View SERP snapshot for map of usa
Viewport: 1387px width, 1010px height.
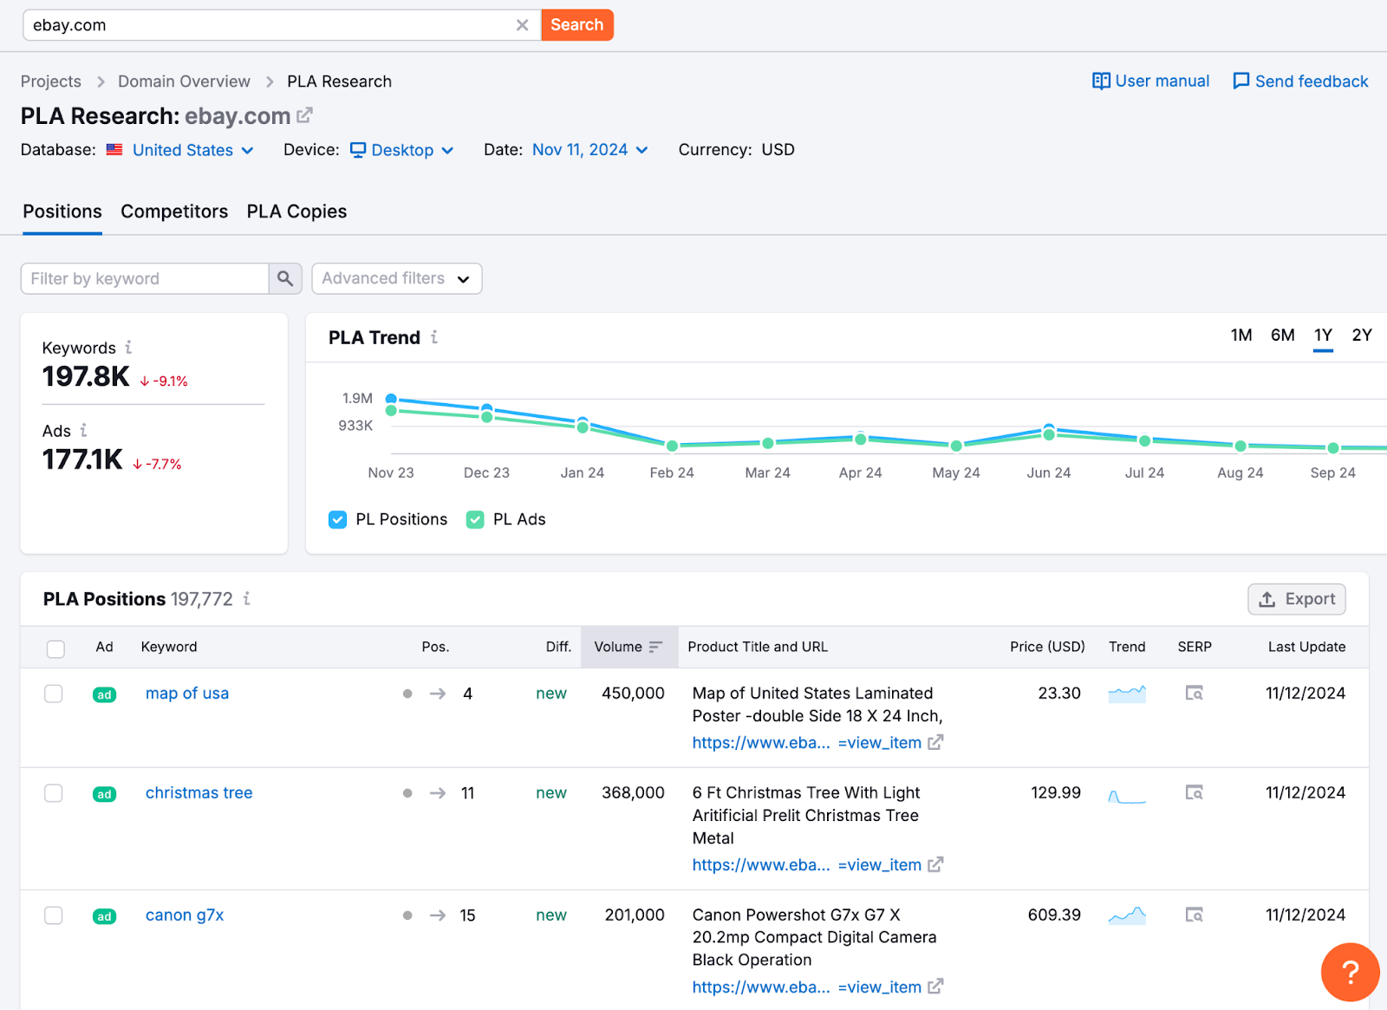(1194, 694)
